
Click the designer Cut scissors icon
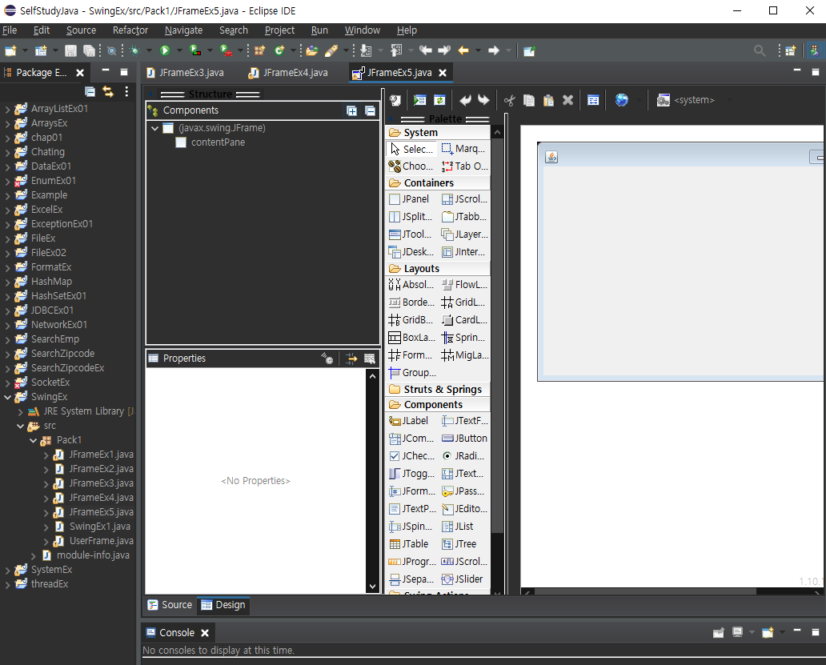pos(509,100)
